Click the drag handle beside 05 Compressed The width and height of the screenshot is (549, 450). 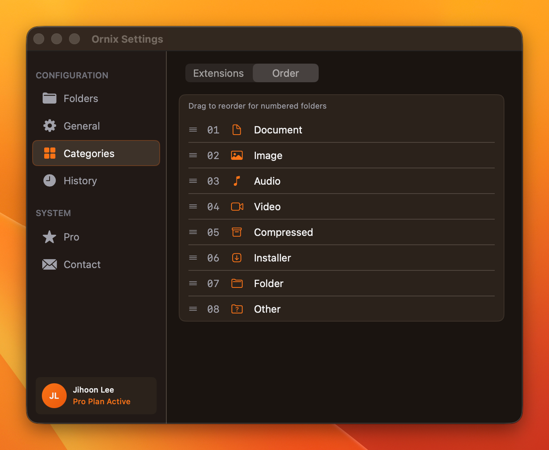point(193,232)
